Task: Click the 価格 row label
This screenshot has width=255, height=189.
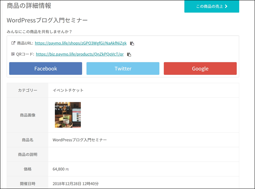Action: point(28,169)
